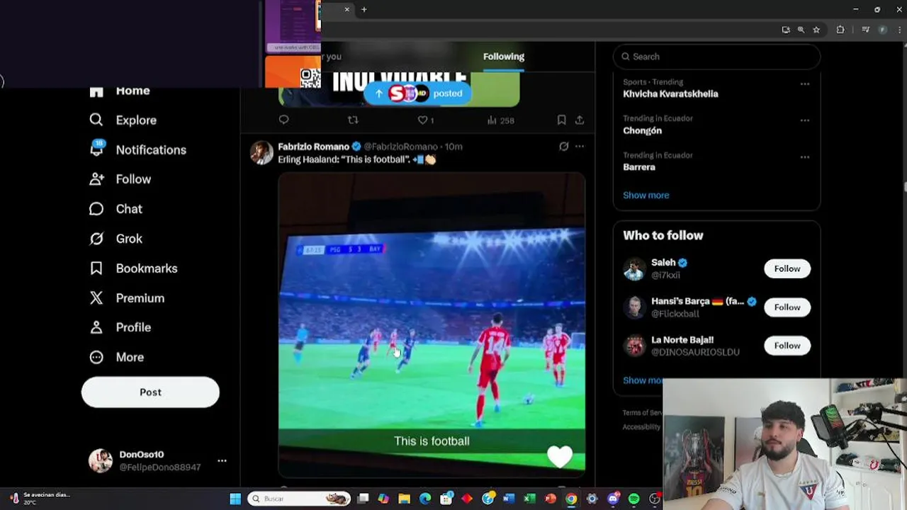Viewport: 907px width, 510px height.
Task: Open Grok from the sidebar
Action: click(x=116, y=239)
